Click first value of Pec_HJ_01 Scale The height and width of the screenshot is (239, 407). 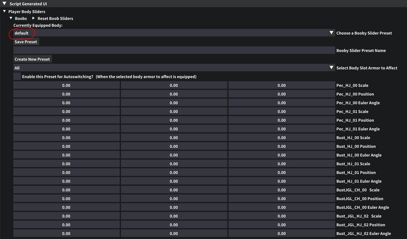(x=66, y=111)
